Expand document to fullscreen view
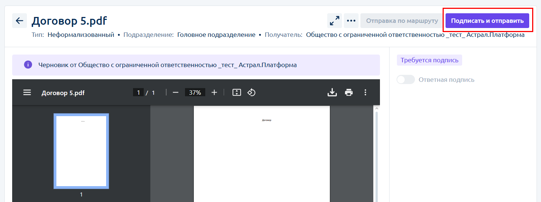 [335, 21]
